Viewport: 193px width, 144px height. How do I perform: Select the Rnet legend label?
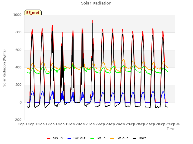[x=142, y=138]
